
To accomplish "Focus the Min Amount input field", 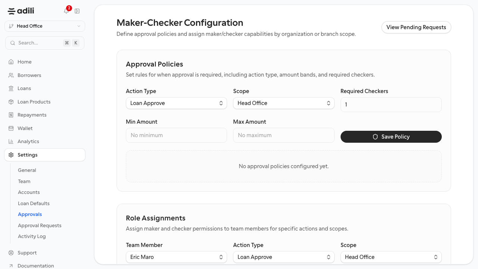I will 176,135.
